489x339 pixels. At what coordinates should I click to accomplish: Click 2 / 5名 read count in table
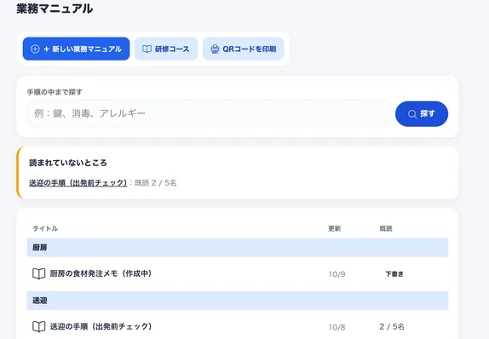[392, 326]
